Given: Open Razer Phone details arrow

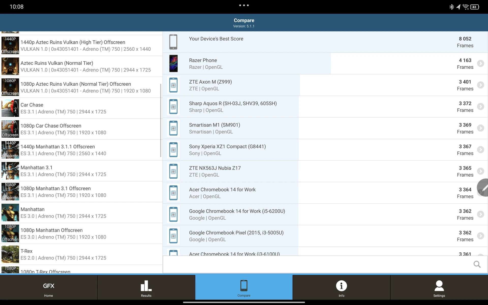Looking at the screenshot, I should (480, 63).
